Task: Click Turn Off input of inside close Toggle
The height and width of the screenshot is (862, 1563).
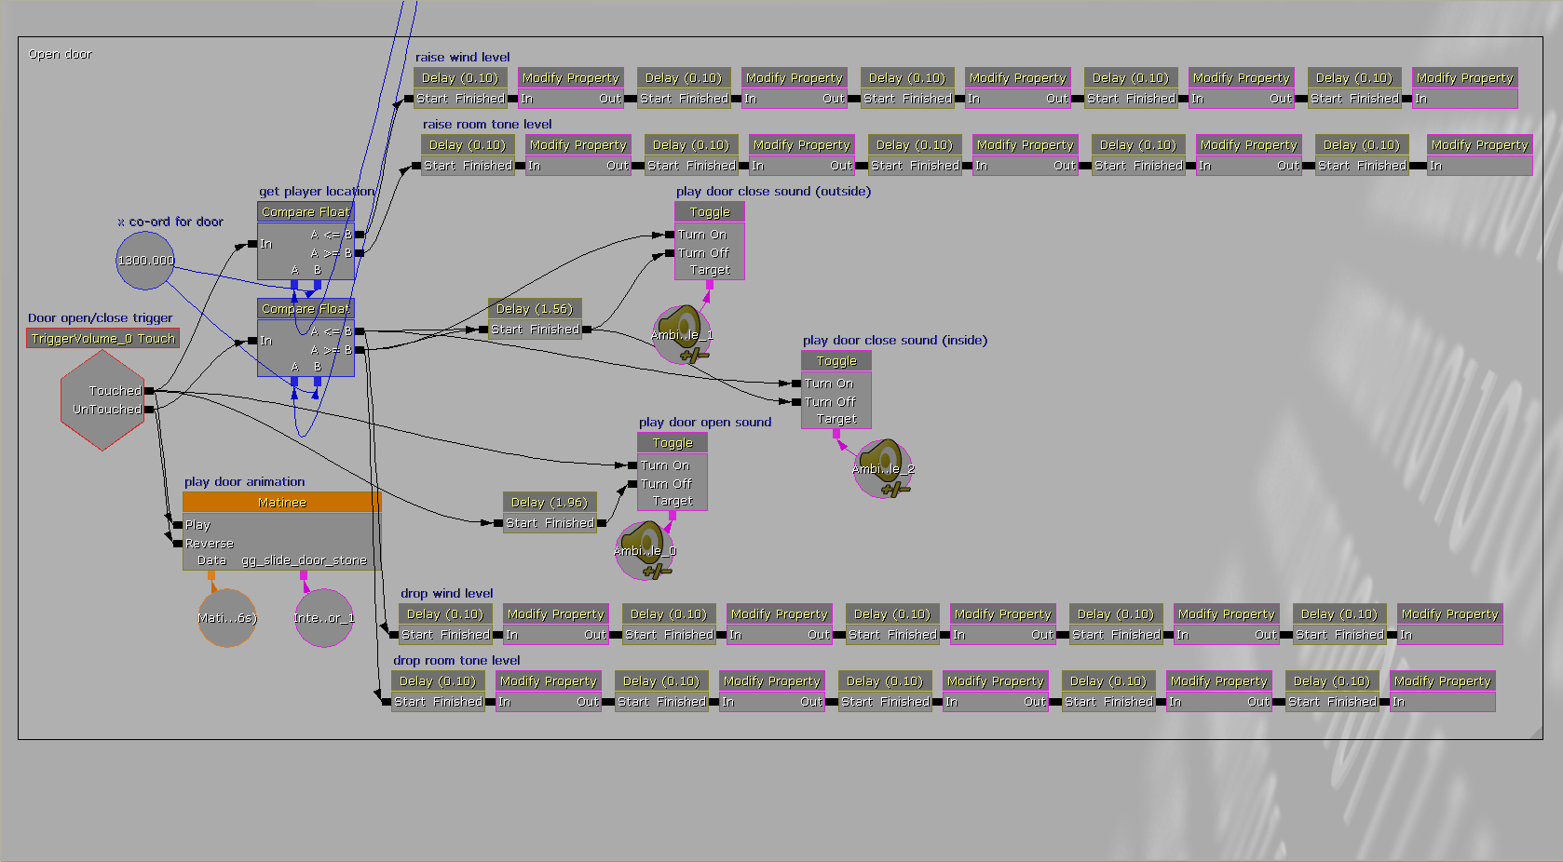Action: [796, 402]
